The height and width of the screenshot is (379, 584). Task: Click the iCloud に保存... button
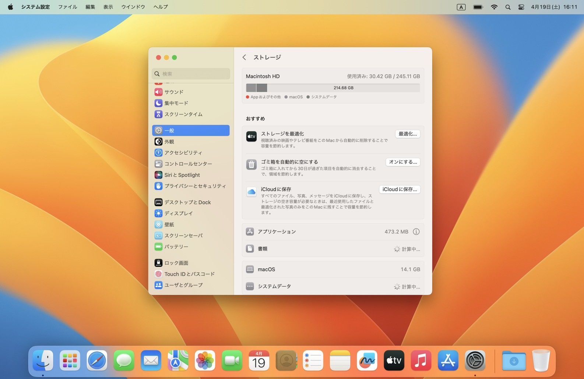[400, 189]
